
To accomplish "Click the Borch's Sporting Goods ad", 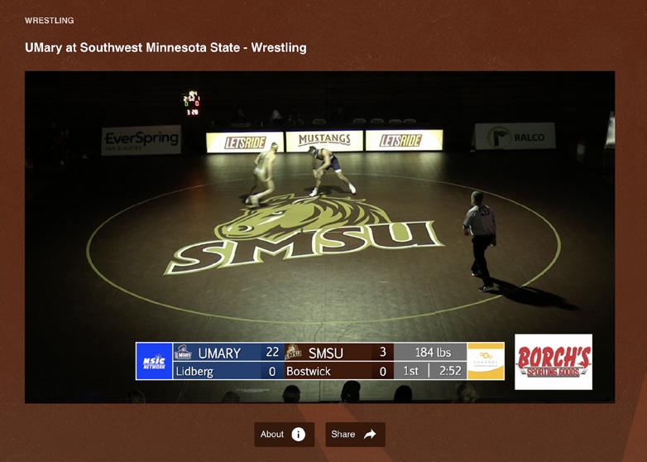I will (554, 362).
